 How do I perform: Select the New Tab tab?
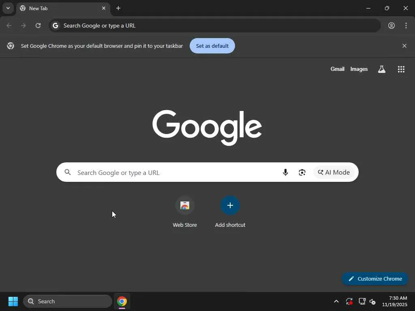click(63, 9)
